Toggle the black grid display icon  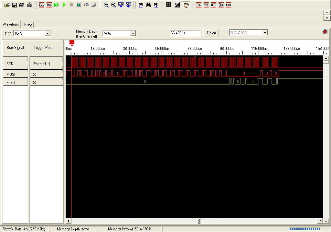coord(168,5)
